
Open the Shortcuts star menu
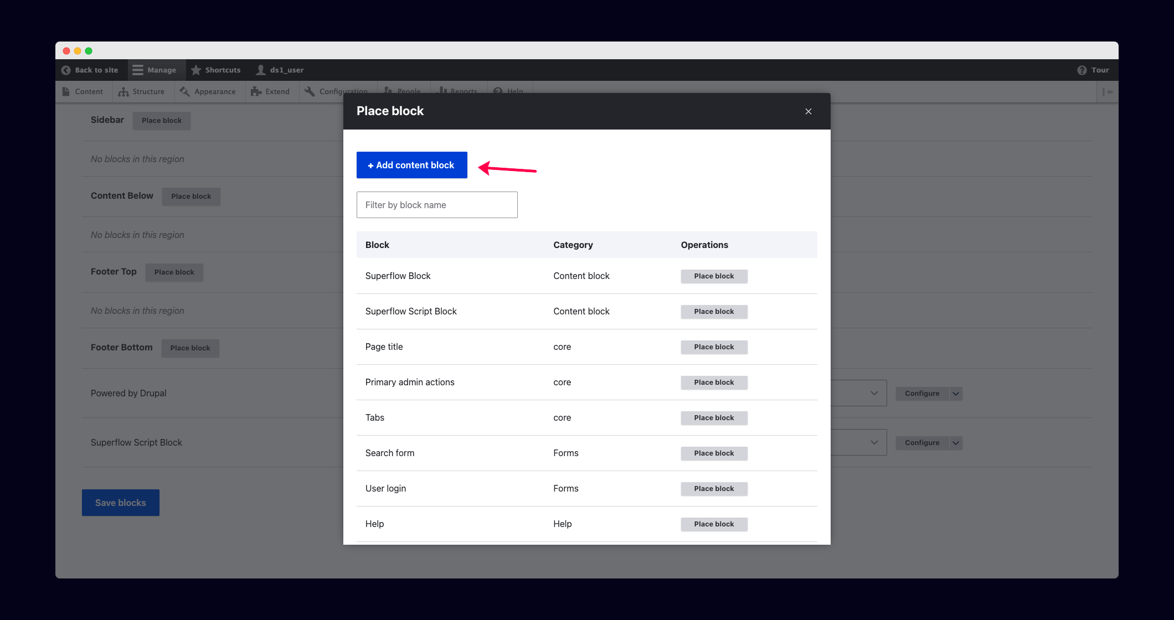coord(195,70)
